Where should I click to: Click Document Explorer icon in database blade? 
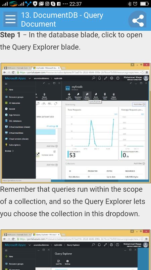click(x=78, y=96)
